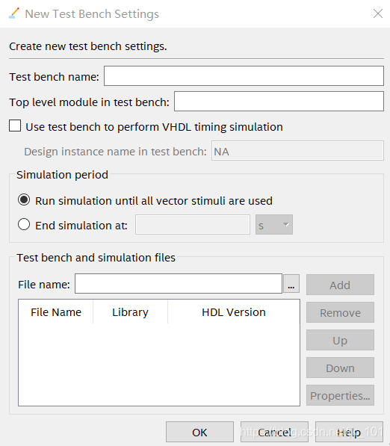Confirm settings with OK button
Screen dimensions: 390x446
tap(199, 432)
